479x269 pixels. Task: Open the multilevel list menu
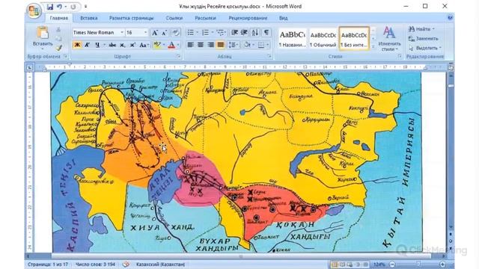[x=221, y=33]
